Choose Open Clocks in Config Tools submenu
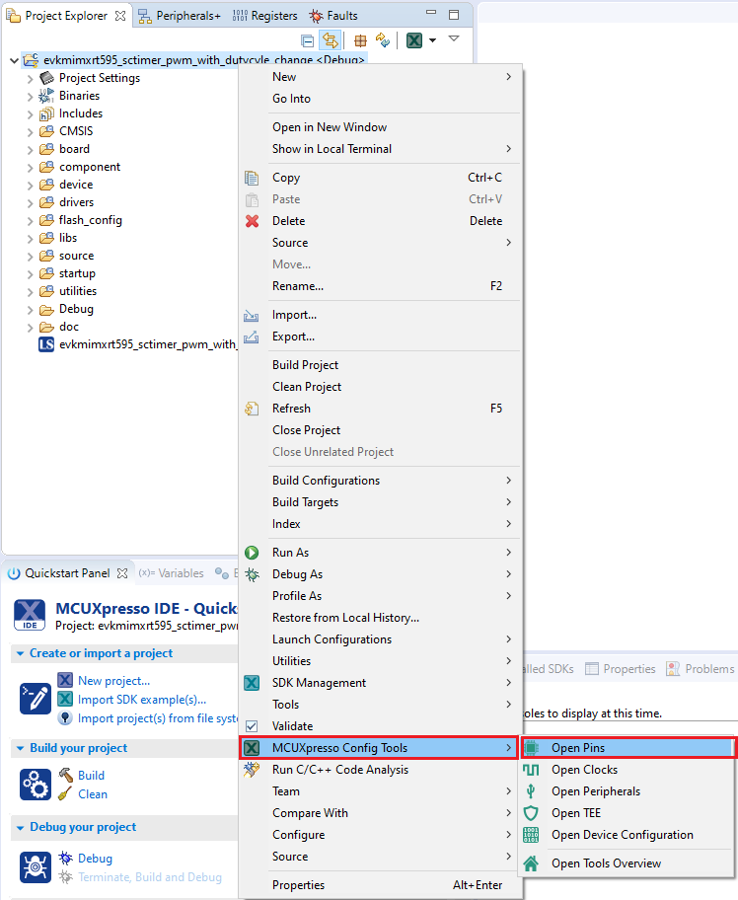The height and width of the screenshot is (900, 738). click(x=584, y=770)
